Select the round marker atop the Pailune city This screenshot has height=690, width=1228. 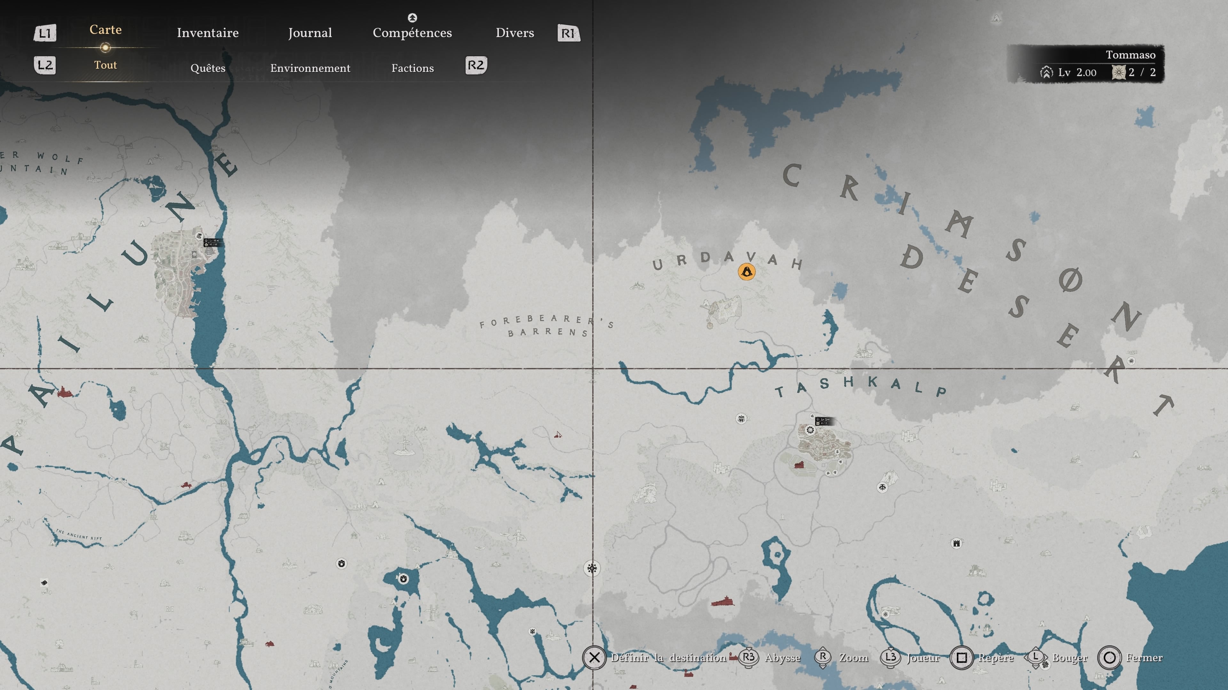(x=199, y=236)
